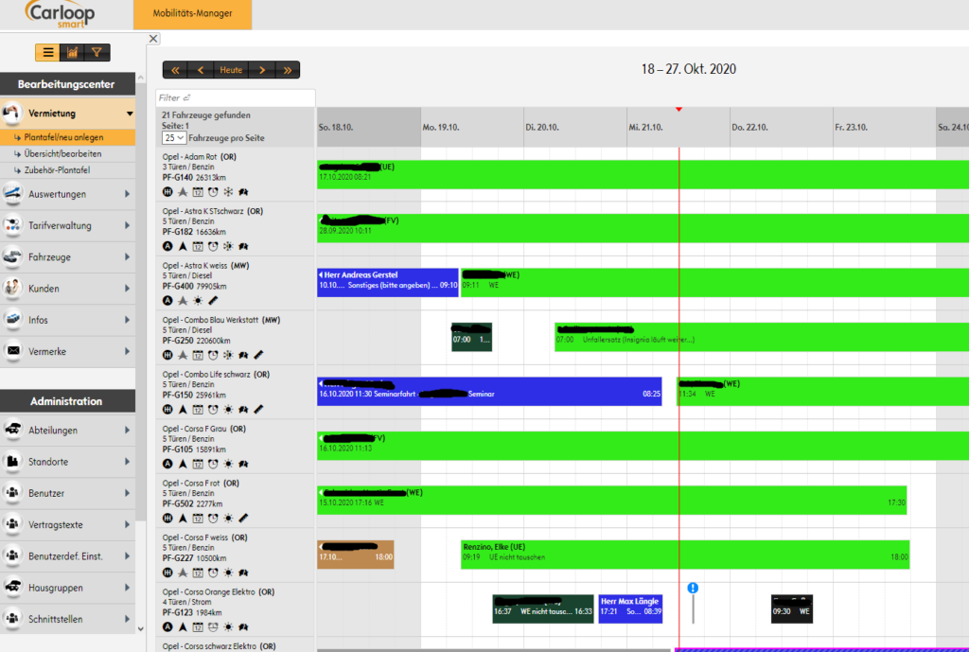Click navigation arrow icon for PF-G140
This screenshot has width=969, height=652.
pyautogui.click(x=183, y=192)
